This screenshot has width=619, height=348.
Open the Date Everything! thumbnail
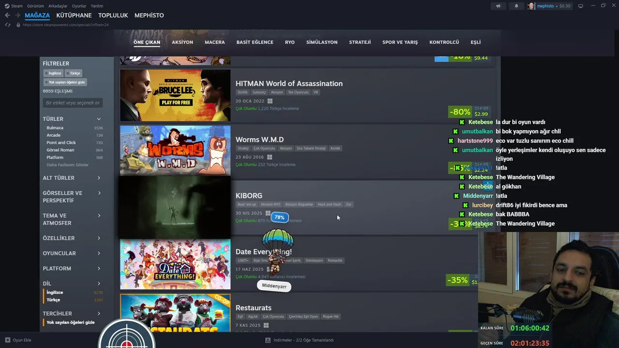[x=175, y=264]
